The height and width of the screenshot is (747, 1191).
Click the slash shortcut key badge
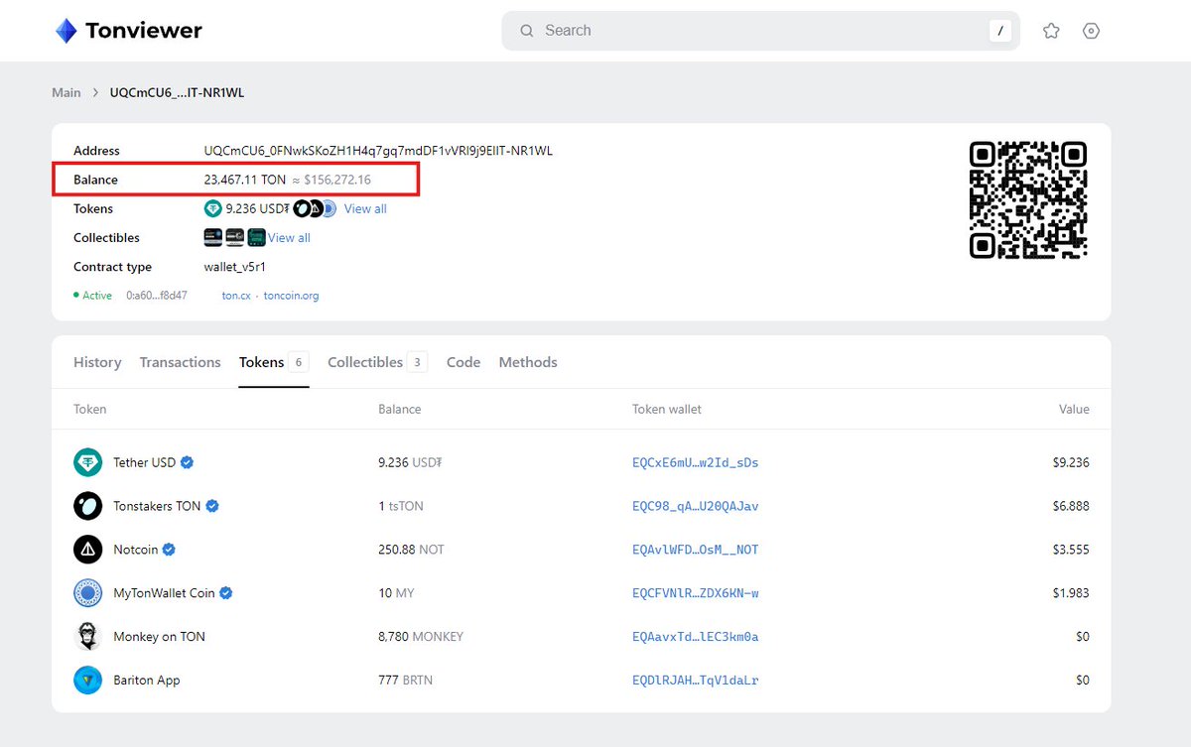coord(999,31)
